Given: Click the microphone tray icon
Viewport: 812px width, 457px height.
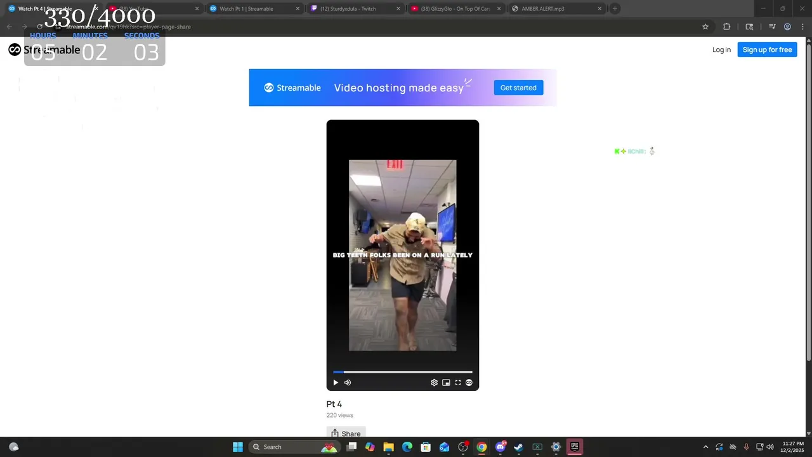Looking at the screenshot, I should point(746,447).
